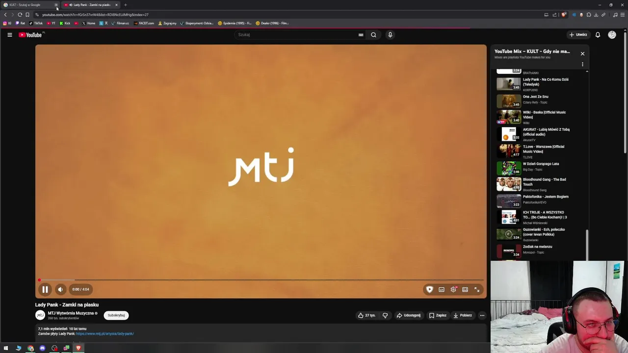
Task: Play 'Wilki - Baska [Official Music Video]'
Action: tap(540, 117)
